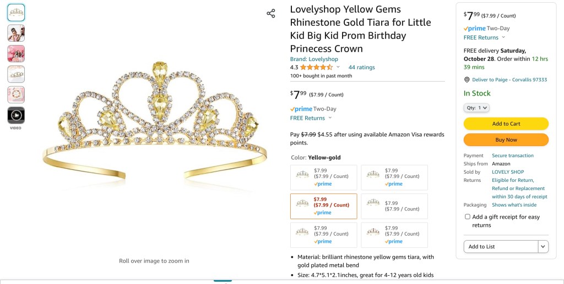Screen dimensions: 564x284
Task: Select the first tiara image thumbnail
Action: click(16, 13)
